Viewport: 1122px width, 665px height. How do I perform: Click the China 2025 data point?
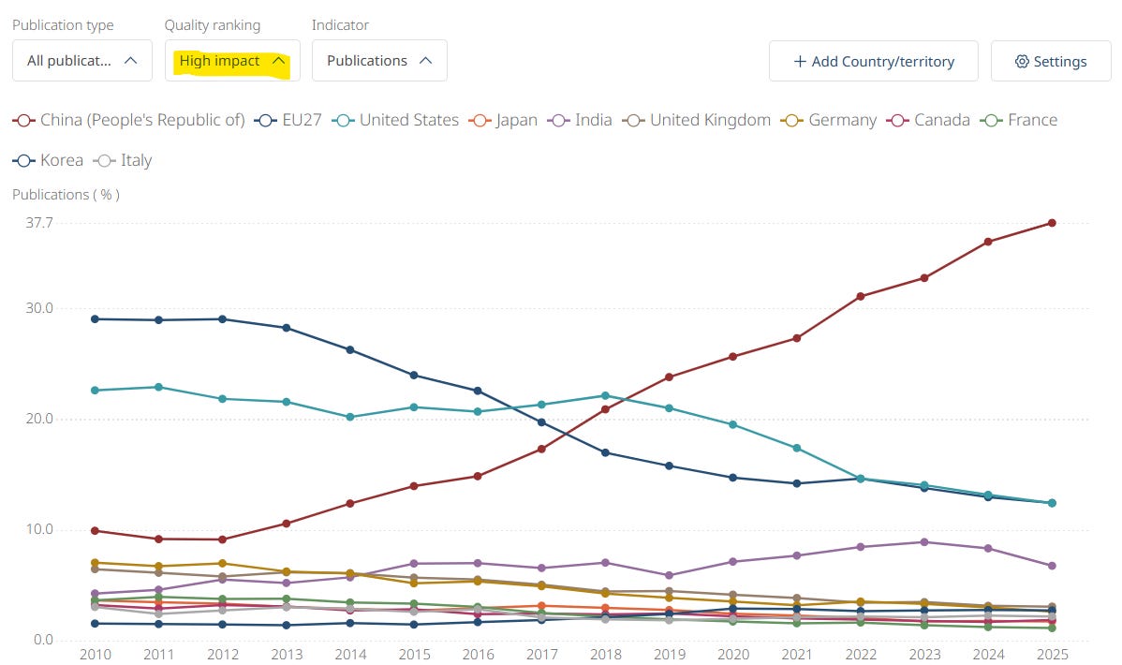(1052, 223)
